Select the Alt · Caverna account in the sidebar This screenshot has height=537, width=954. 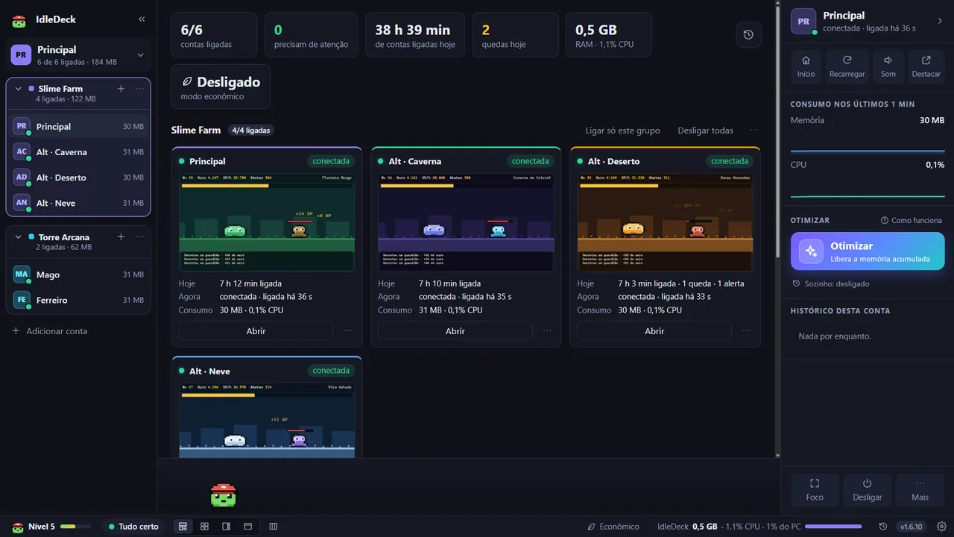point(78,152)
